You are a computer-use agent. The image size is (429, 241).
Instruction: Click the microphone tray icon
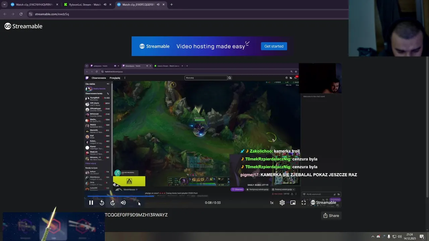[x=389, y=237]
